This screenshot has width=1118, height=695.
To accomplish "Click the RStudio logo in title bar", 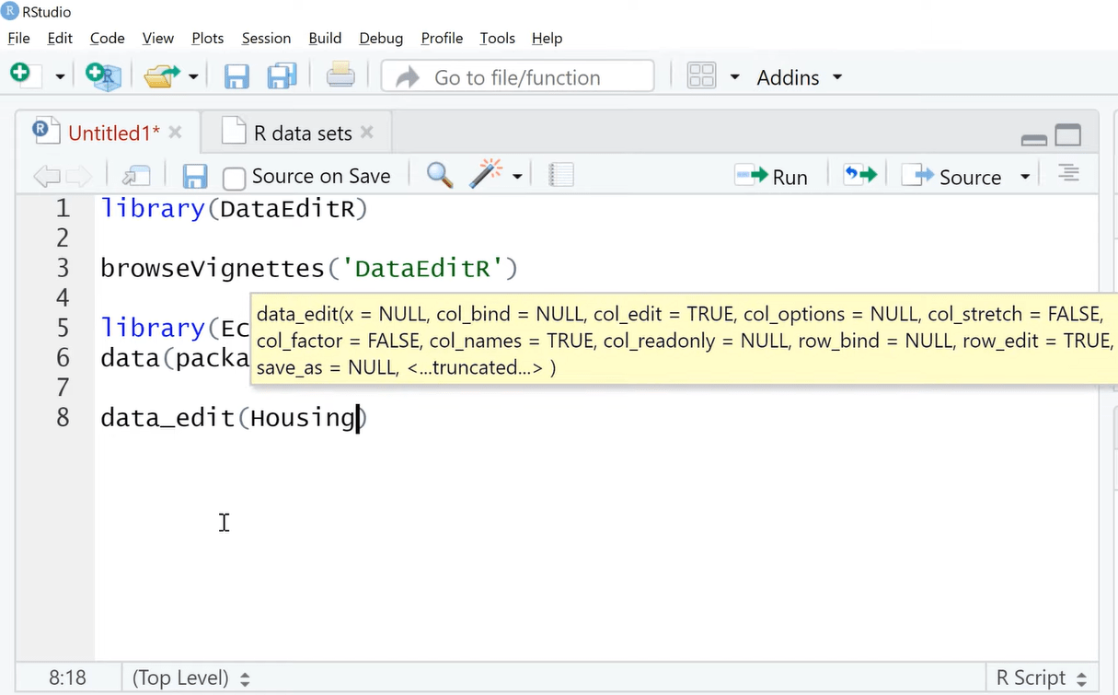I will (x=10, y=12).
